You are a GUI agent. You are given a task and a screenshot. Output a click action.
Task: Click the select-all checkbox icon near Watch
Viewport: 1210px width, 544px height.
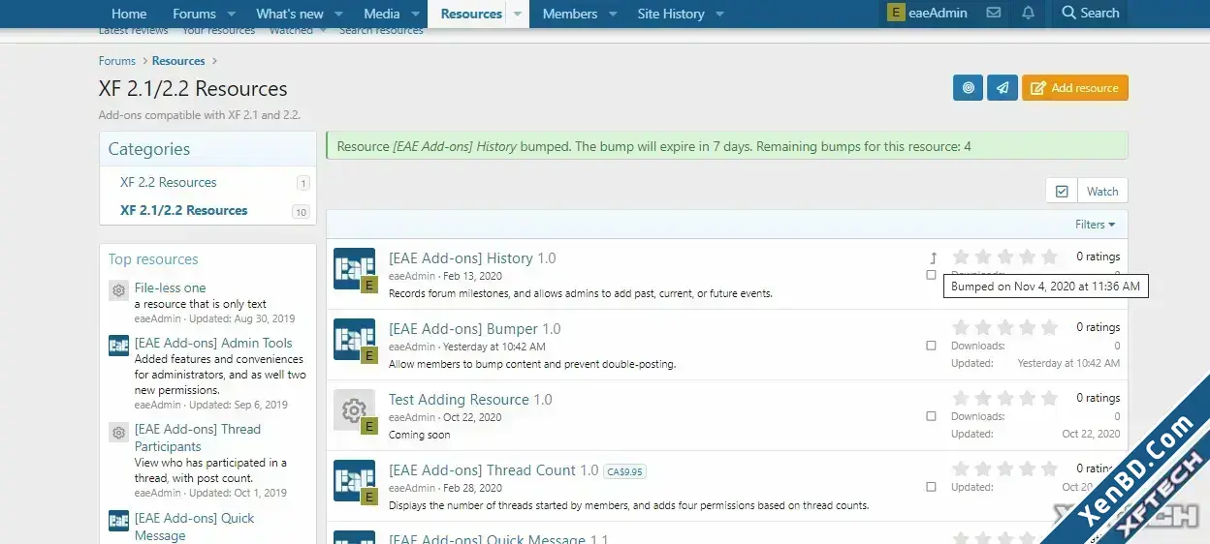[1062, 192]
